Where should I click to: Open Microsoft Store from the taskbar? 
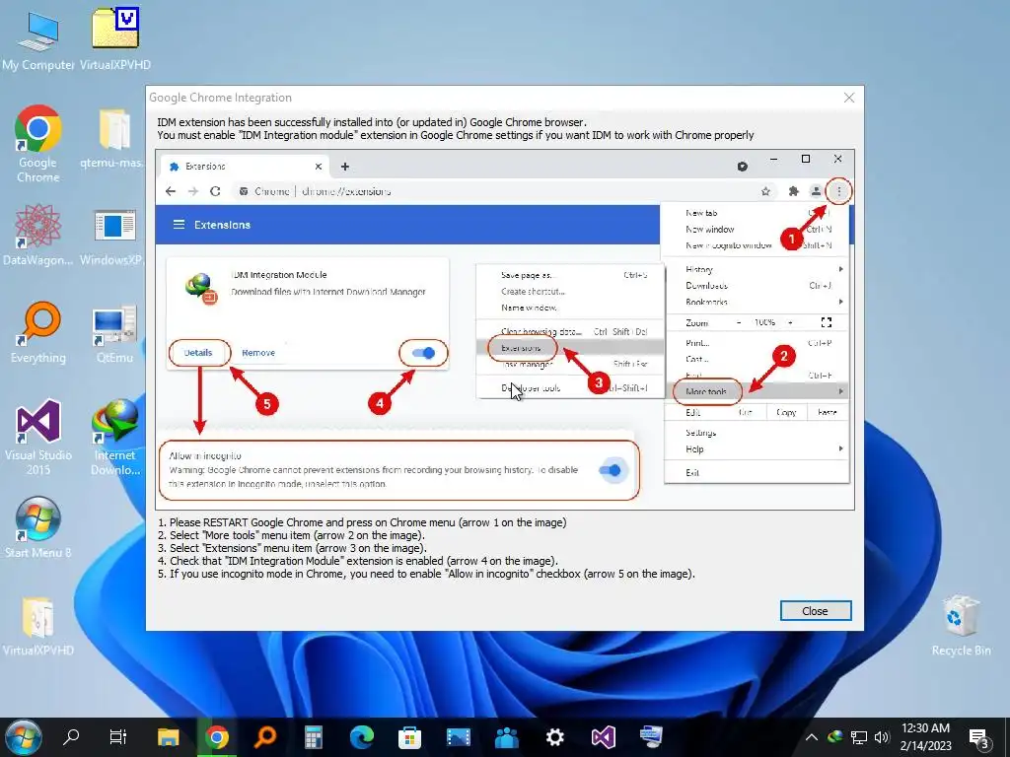pos(409,736)
